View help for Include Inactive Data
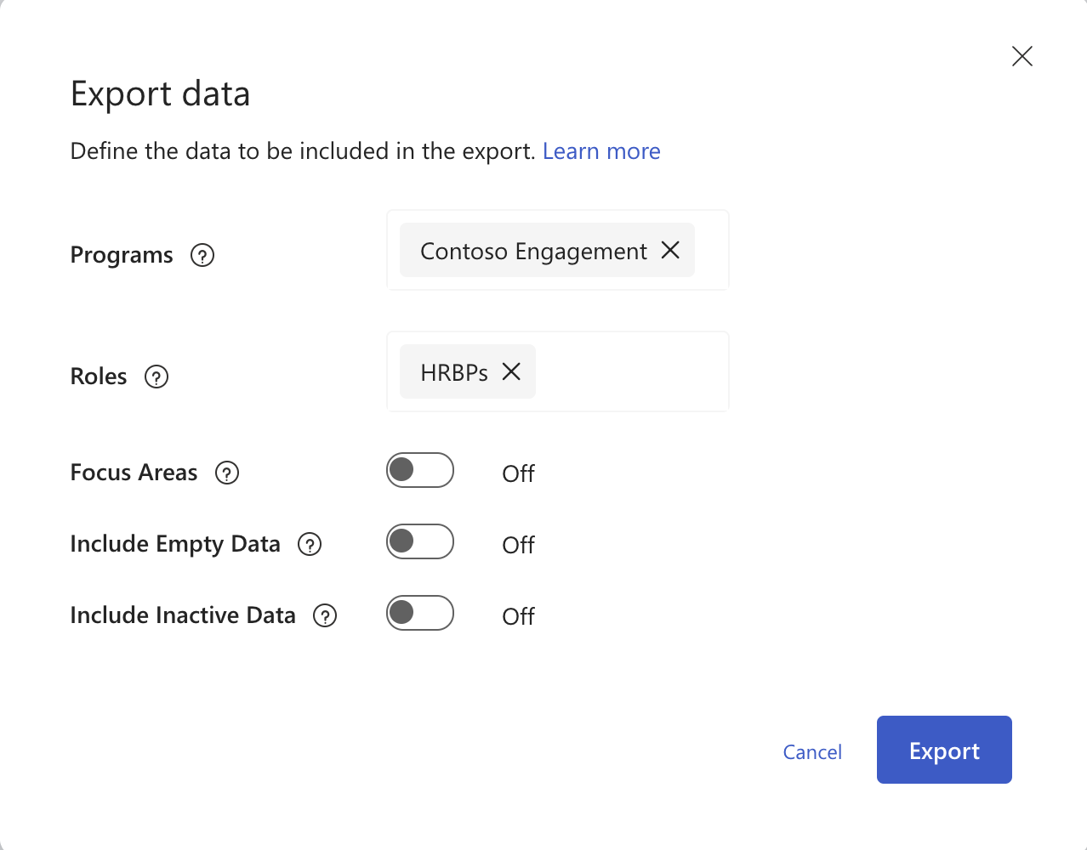The height and width of the screenshot is (850, 1087). click(x=324, y=615)
